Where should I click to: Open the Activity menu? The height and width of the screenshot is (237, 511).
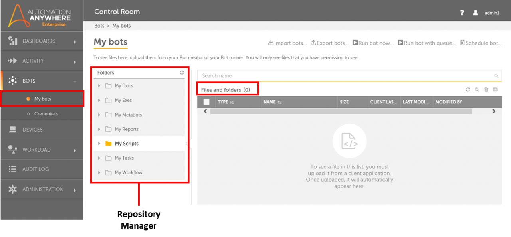point(42,61)
